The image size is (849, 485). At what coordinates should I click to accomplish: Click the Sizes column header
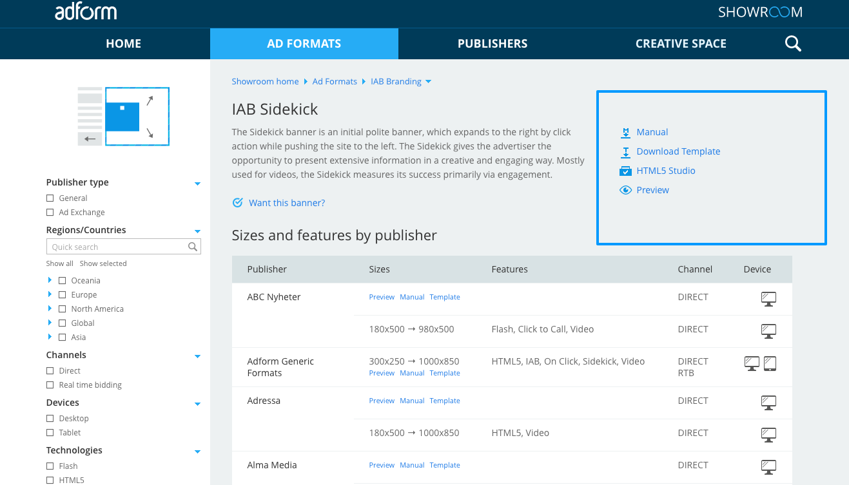380,269
